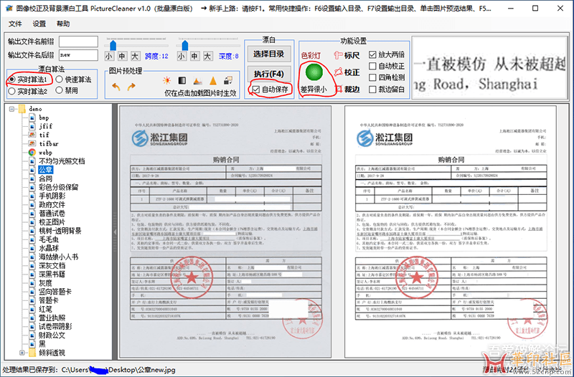Click the whitened contract result preview
574x377 pixels.
[451, 232]
